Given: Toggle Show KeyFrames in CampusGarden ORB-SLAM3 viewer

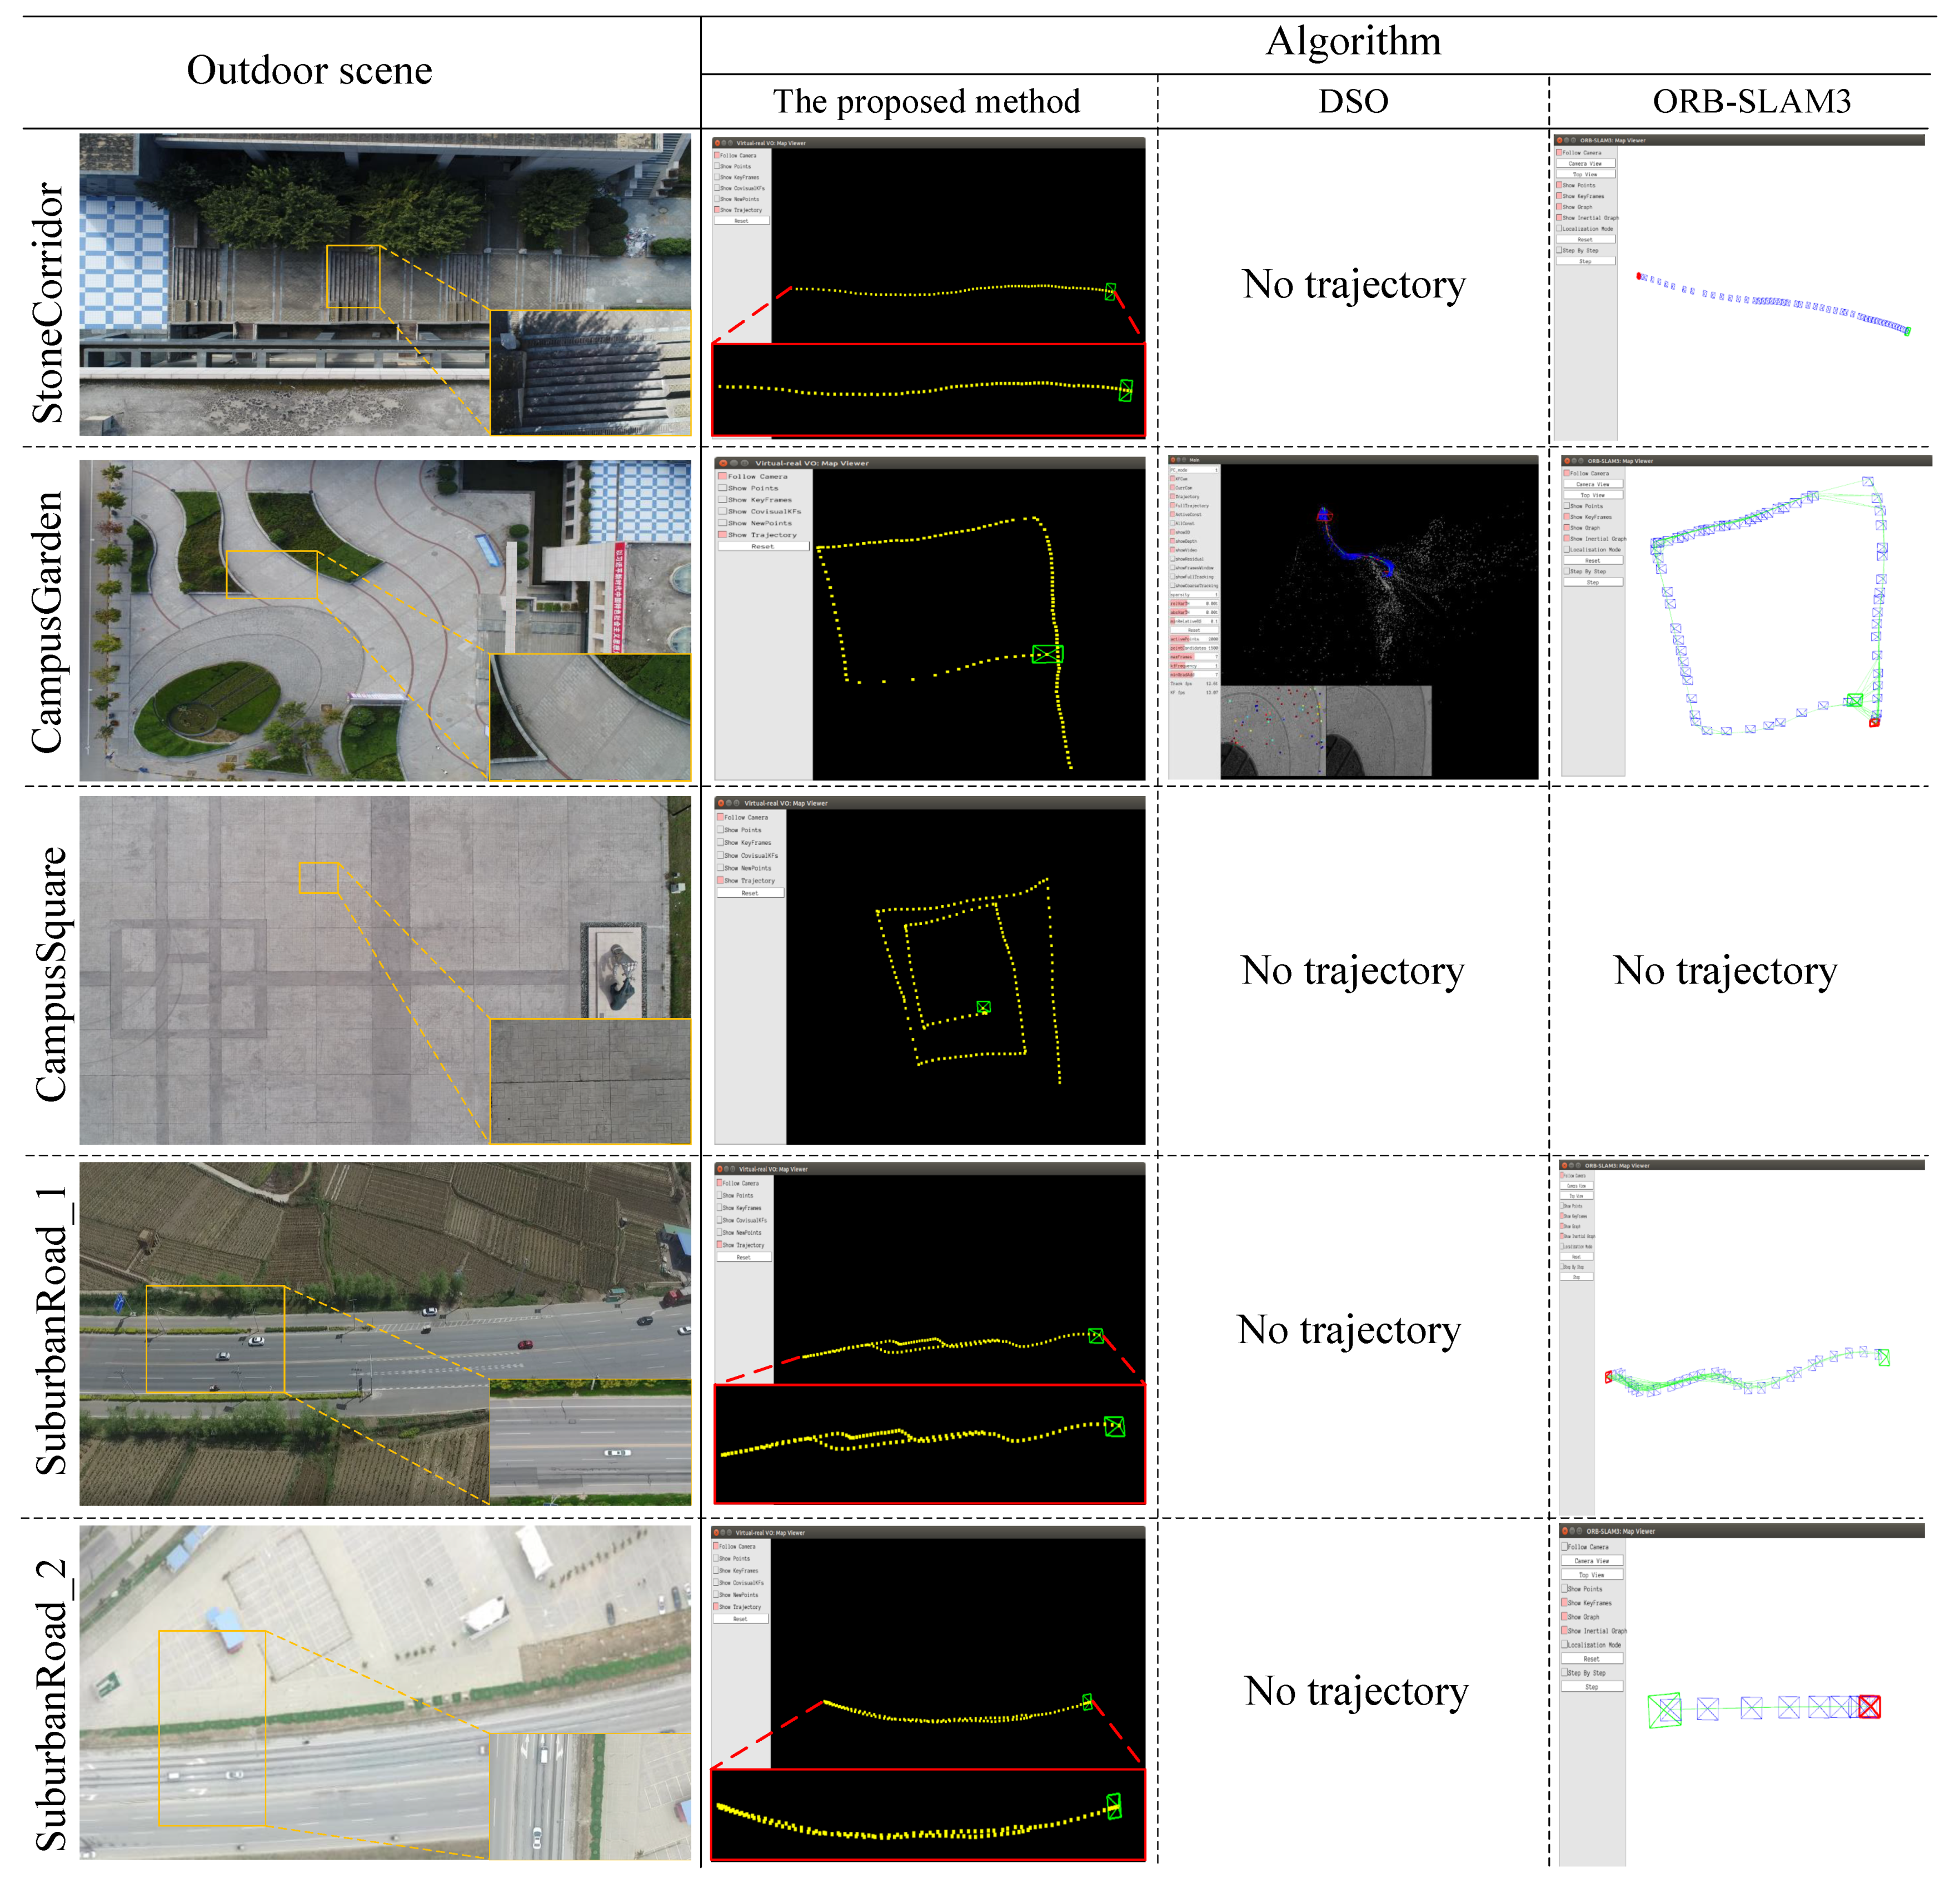Looking at the screenshot, I should tap(1568, 516).
